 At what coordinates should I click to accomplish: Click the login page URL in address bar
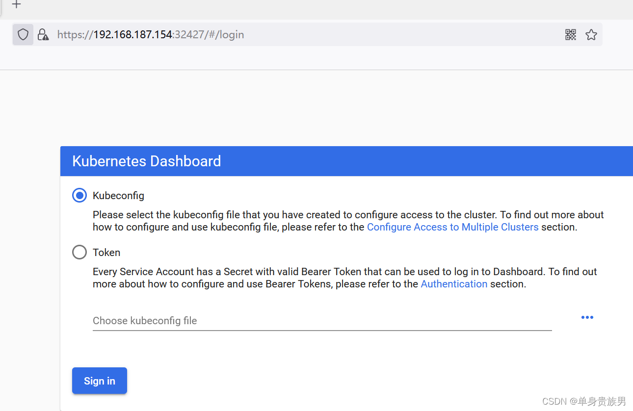click(151, 35)
